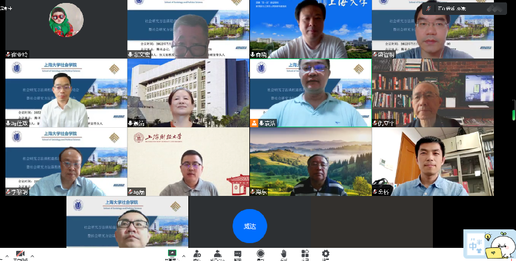Toggle meeting recording with the Record icon
Screen dimensions: 516x261
pyautogui.click(x=261, y=254)
